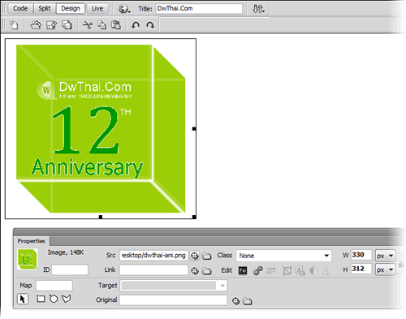This screenshot has height=319, width=406.
Task: Select the Pointer Hotspot tool
Action: 23,299
